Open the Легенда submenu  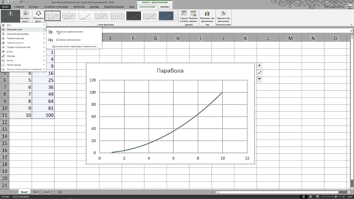23,56
